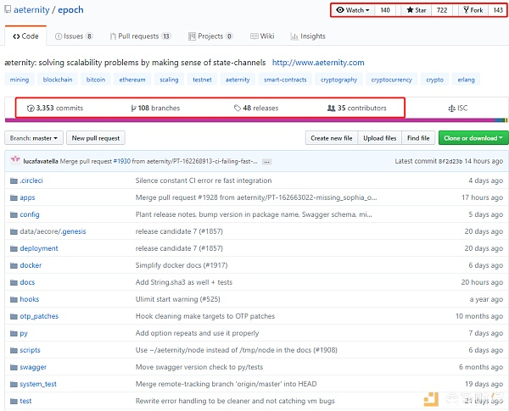Open the Issues tab
509x411 pixels.
(74, 36)
